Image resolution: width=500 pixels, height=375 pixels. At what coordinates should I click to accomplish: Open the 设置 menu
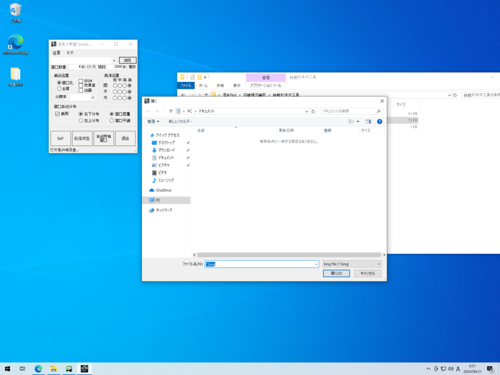[x=57, y=53]
